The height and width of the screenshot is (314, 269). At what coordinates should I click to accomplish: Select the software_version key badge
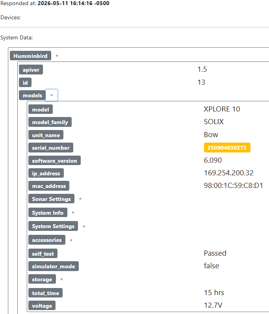tap(54, 160)
